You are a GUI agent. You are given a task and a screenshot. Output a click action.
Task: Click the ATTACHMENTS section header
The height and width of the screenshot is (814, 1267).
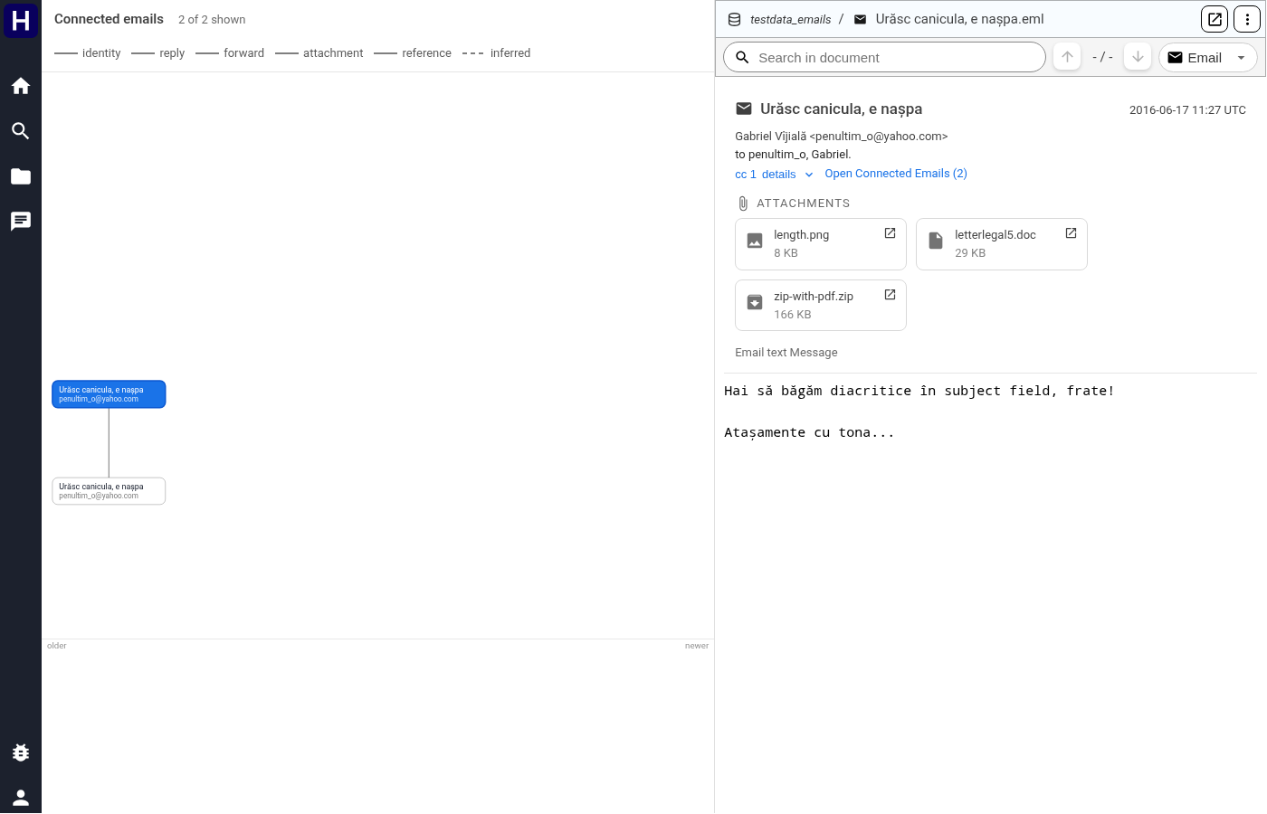pyautogui.click(x=803, y=203)
